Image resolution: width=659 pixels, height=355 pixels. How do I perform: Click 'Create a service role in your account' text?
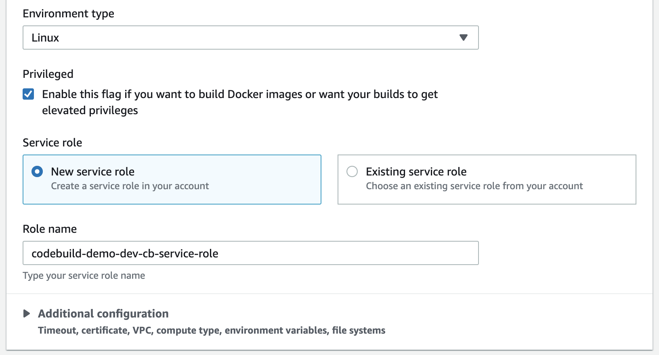130,186
